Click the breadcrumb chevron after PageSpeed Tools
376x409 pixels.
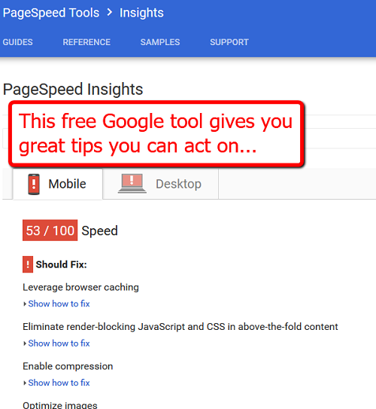click(110, 12)
